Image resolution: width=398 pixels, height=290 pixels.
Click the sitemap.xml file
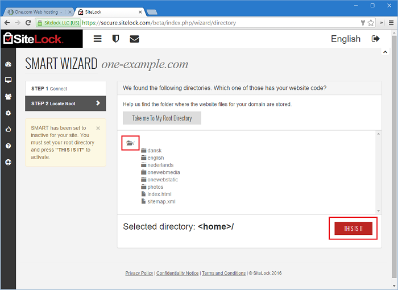[159, 201]
